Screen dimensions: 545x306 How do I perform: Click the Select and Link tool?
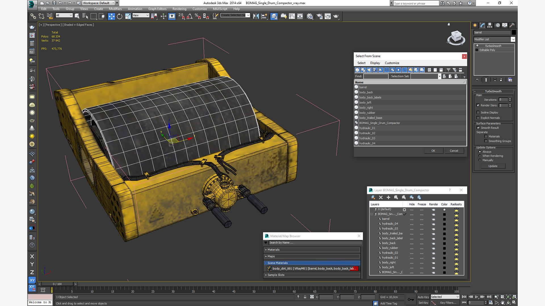pos(33,16)
